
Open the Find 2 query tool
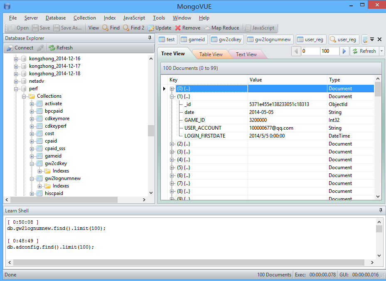(x=134, y=28)
